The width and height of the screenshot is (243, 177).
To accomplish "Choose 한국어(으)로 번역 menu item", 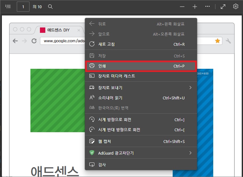I will [141, 108].
